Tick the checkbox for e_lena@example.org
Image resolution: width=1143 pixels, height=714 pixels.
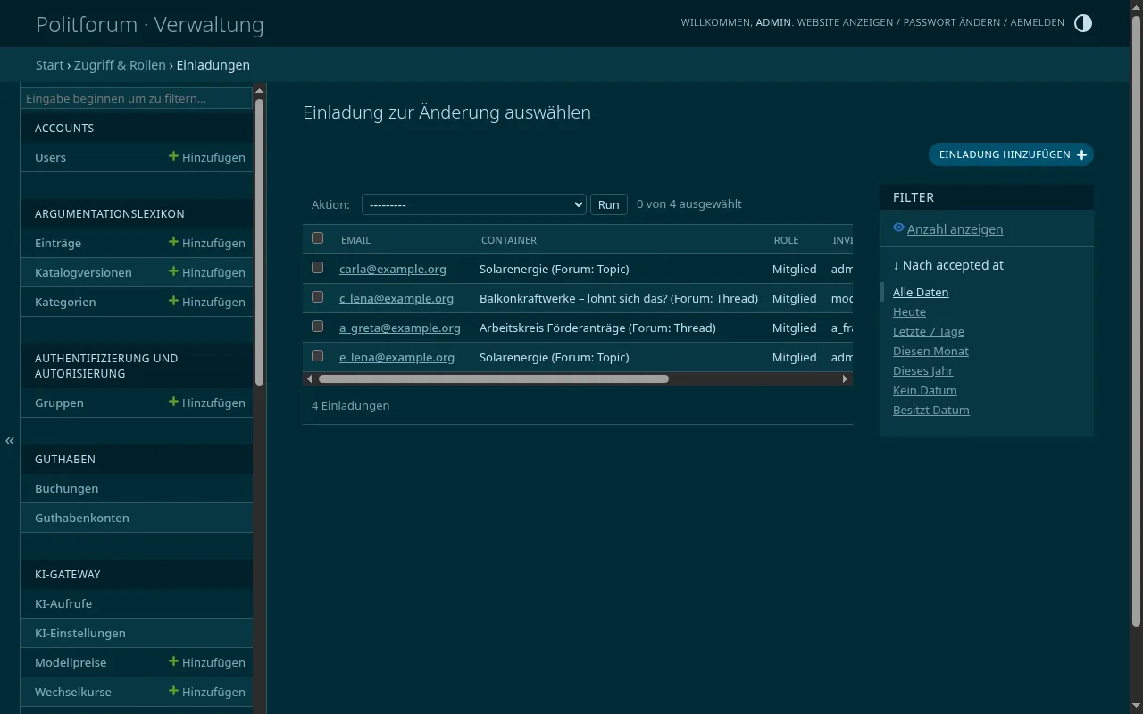tap(317, 356)
